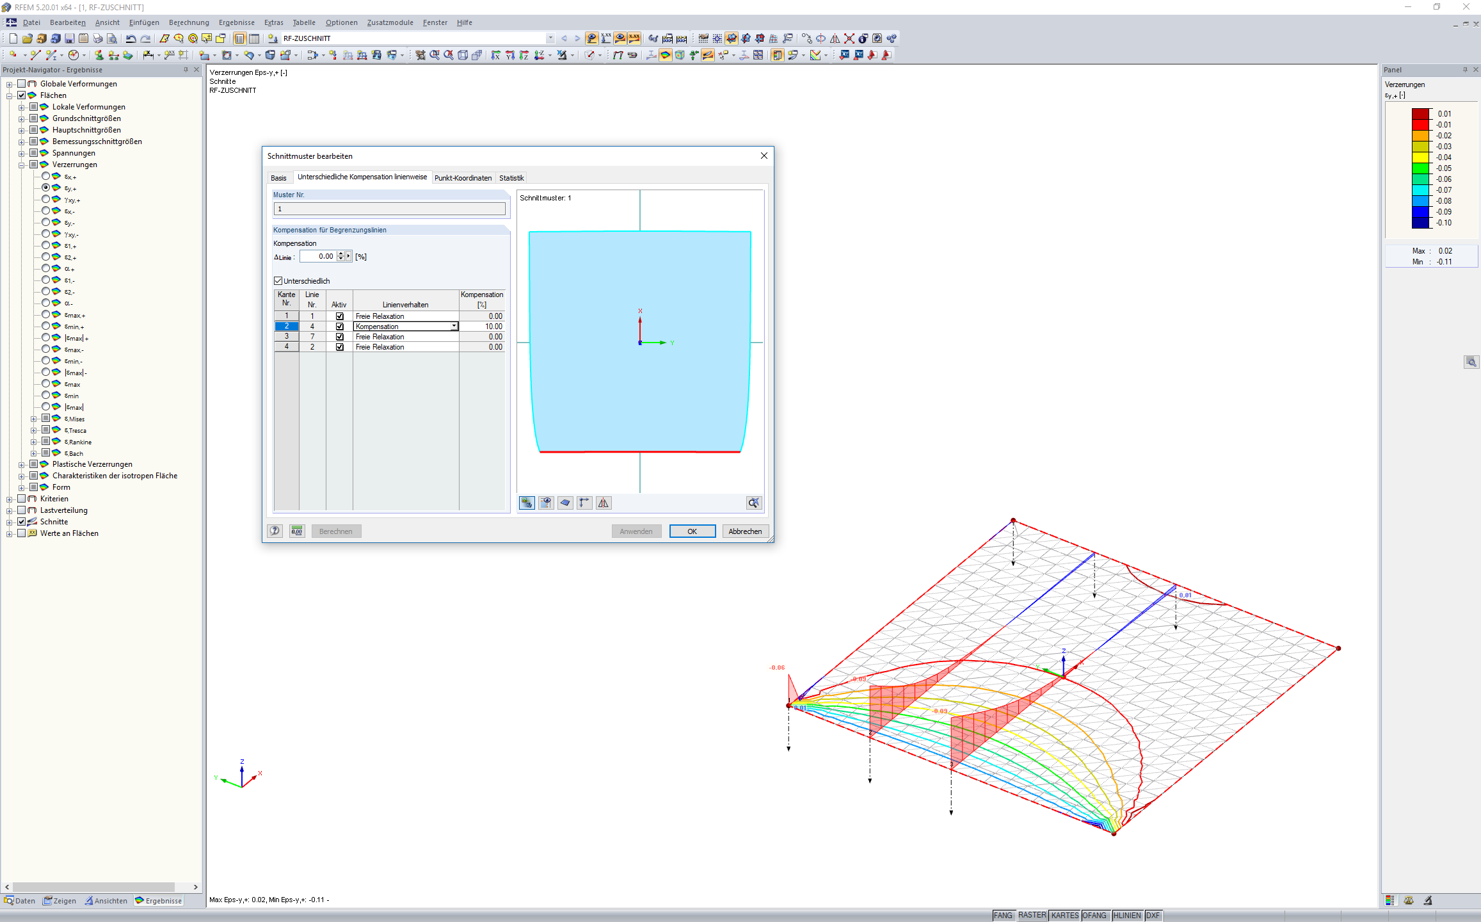
Task: Click the help icon in dialog footer
Action: pyautogui.click(x=275, y=531)
